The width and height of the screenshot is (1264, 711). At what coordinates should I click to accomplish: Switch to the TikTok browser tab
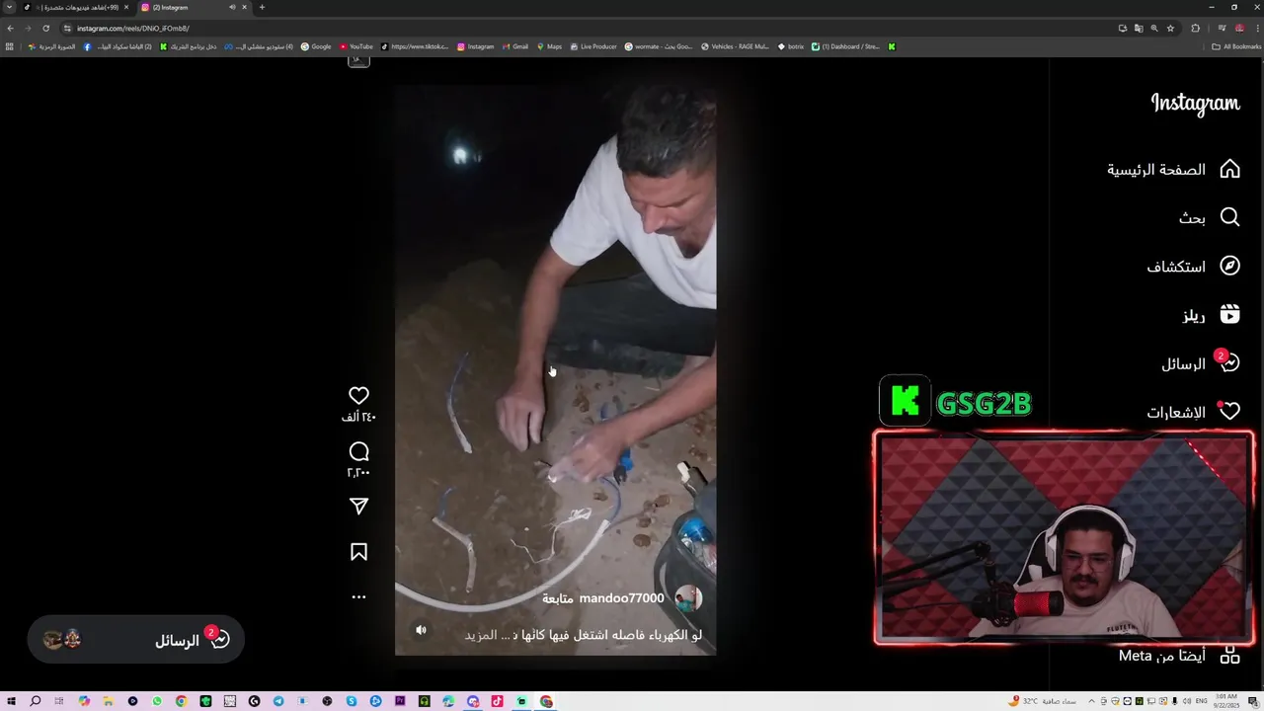pos(77,7)
